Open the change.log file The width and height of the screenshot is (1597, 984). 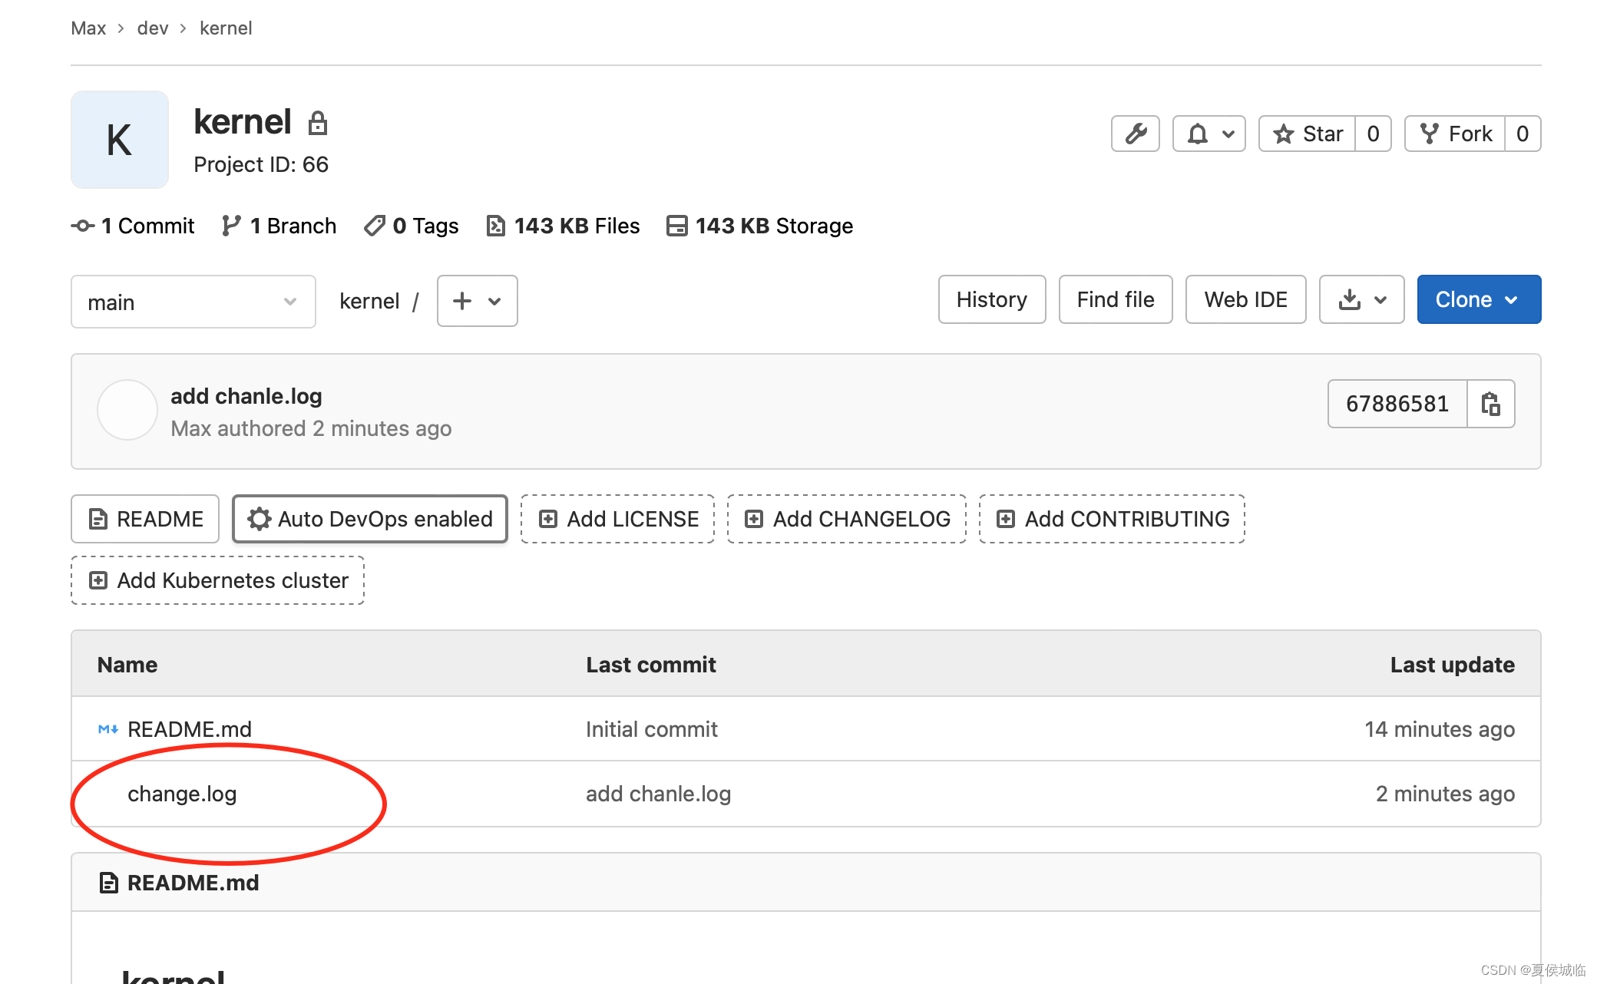(x=182, y=794)
